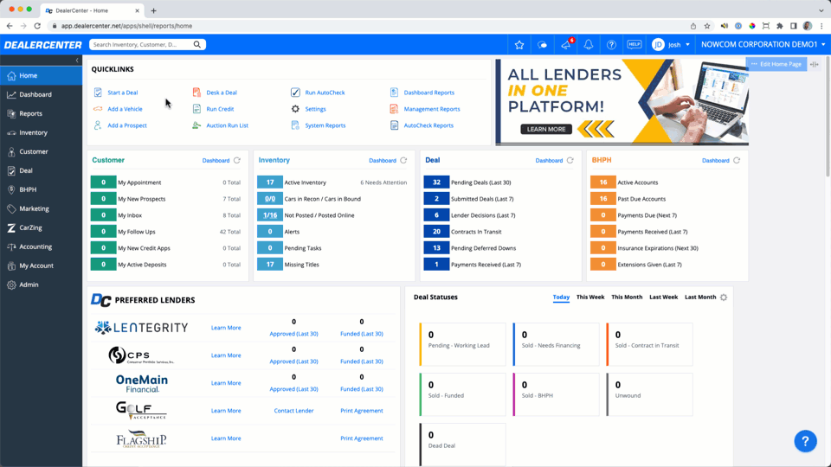831x467 pixels.
Task: Click the page vertical scrollbar
Action: pos(828,117)
